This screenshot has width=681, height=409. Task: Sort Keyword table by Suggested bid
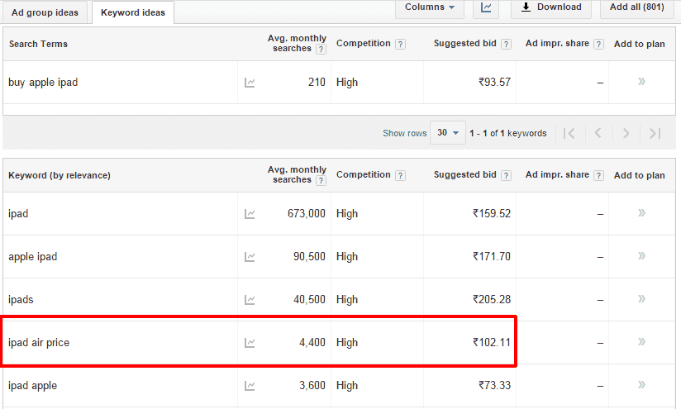point(464,174)
